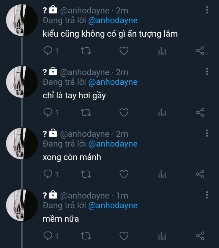
Task: Open profile avatar beside 'chỉ là tay hơi gầy'
Action: pos(22,82)
